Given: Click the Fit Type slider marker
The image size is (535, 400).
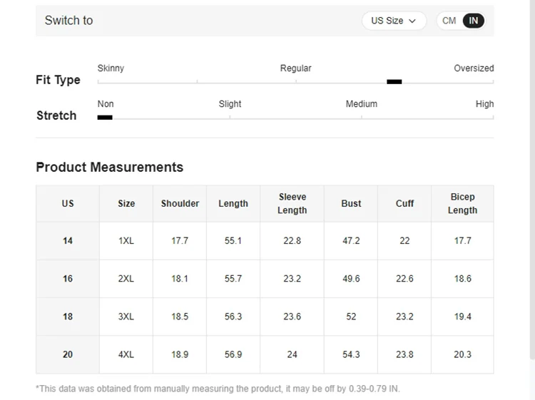Looking at the screenshot, I should [x=394, y=82].
